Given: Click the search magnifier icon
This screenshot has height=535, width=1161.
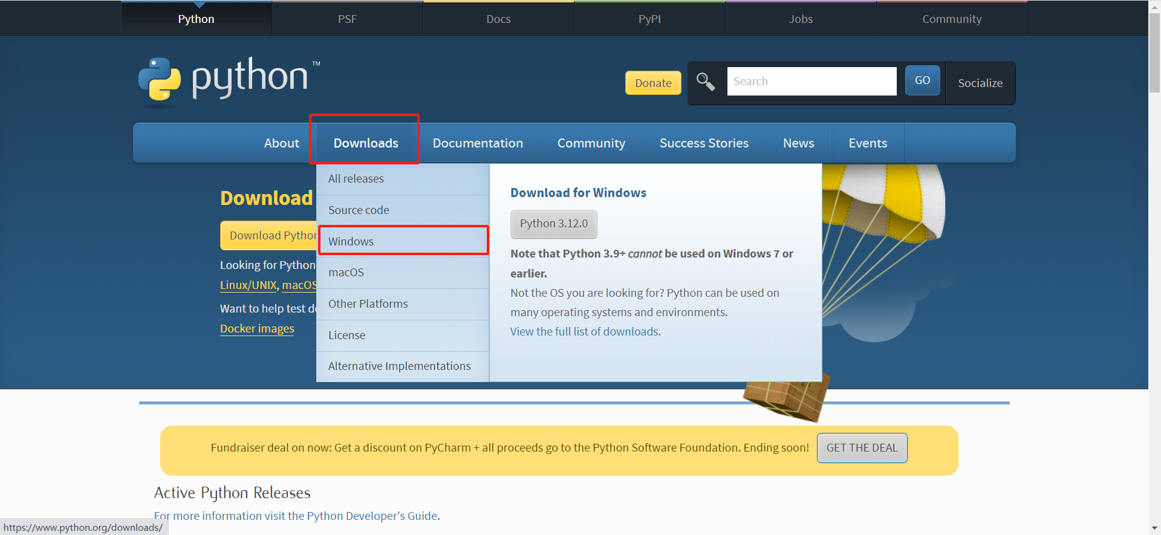Looking at the screenshot, I should pos(706,82).
